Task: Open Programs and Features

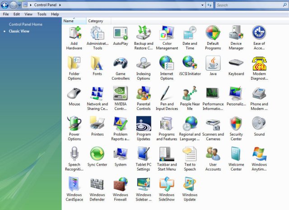Action: point(167,129)
